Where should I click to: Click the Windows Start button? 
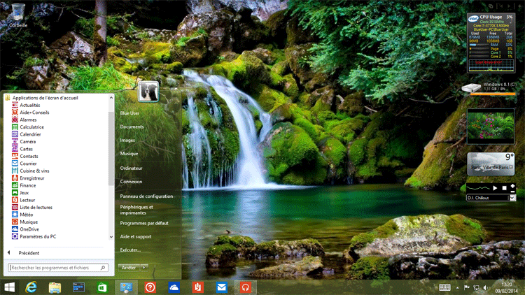(x=10, y=287)
